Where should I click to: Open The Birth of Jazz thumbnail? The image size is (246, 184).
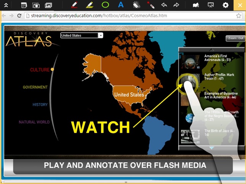coord(190,137)
